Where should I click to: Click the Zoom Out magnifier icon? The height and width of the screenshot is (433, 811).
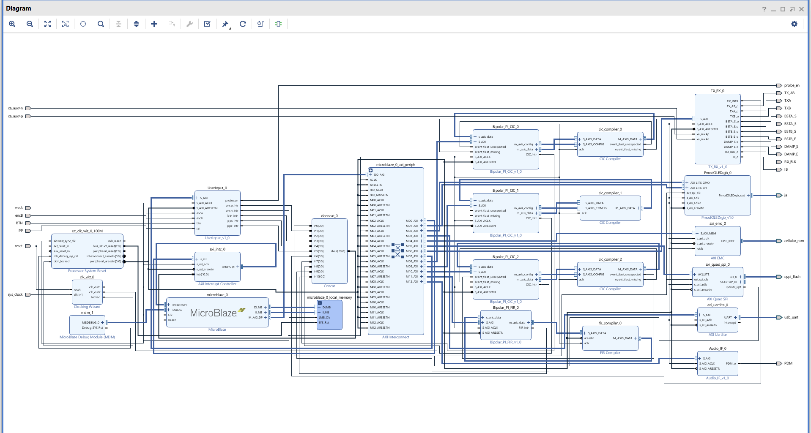coord(30,24)
